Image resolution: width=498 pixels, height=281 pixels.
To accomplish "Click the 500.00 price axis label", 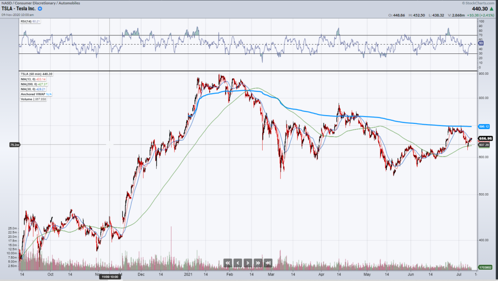I will pos(484,194).
